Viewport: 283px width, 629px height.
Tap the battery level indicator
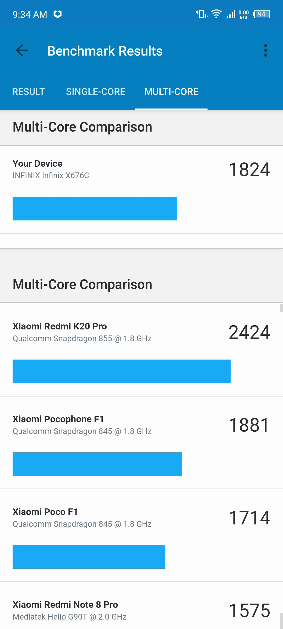click(262, 14)
